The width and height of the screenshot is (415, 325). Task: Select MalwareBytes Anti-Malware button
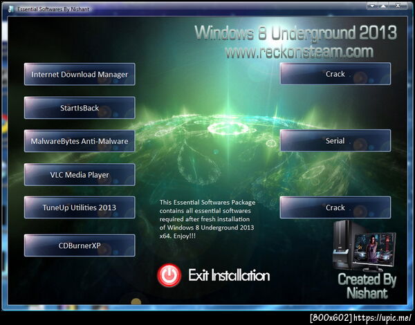[x=80, y=141]
